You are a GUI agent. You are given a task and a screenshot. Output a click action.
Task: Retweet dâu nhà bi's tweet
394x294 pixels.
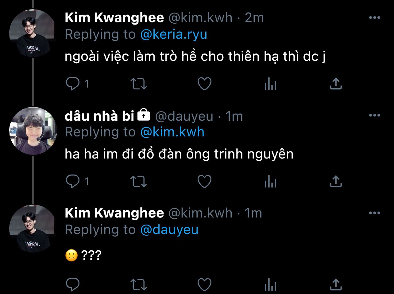[x=139, y=181]
